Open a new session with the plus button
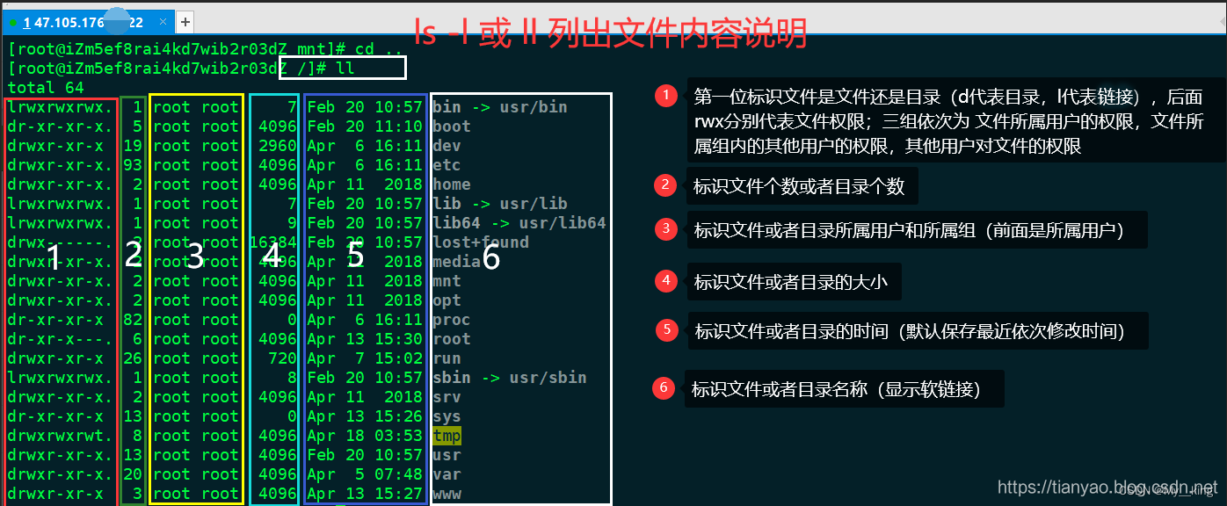The width and height of the screenshot is (1227, 506). 185,21
